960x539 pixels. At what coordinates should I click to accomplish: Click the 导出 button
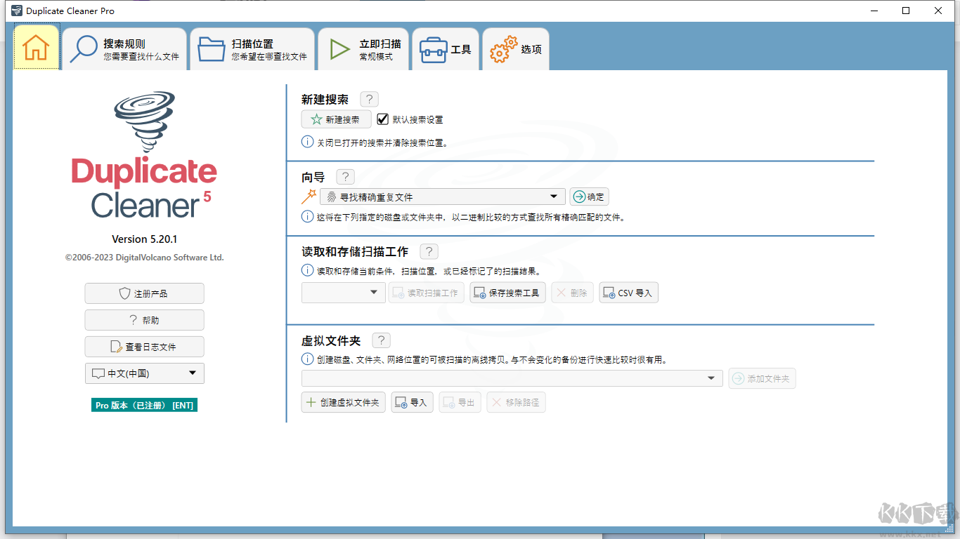click(x=460, y=402)
